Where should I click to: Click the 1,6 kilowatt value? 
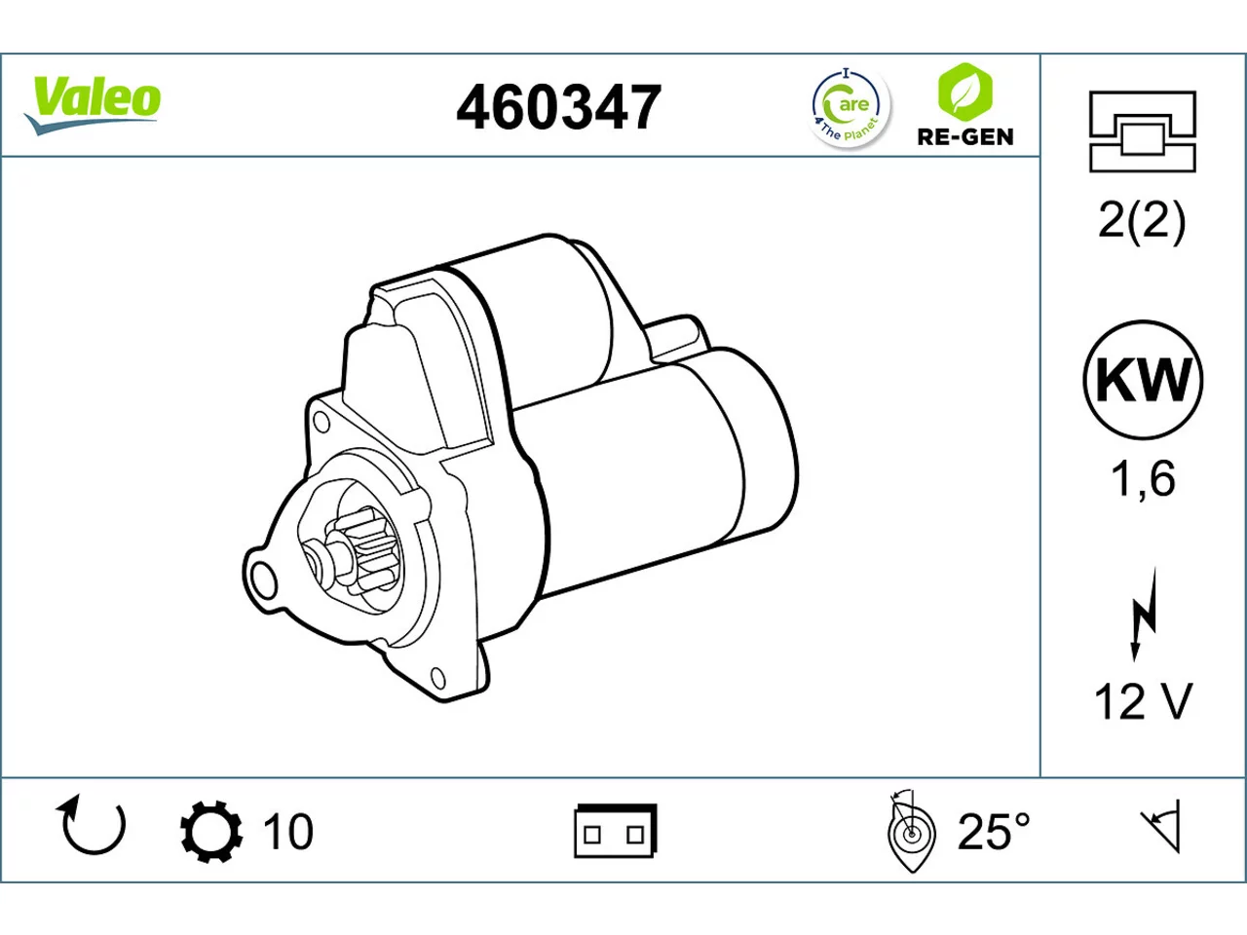pos(1143,478)
